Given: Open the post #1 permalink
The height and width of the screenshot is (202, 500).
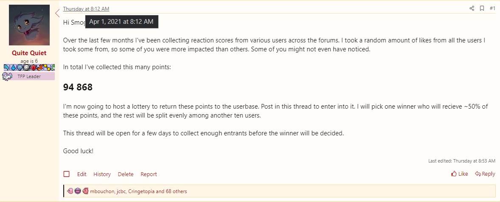Looking at the screenshot, I should [x=492, y=8].
